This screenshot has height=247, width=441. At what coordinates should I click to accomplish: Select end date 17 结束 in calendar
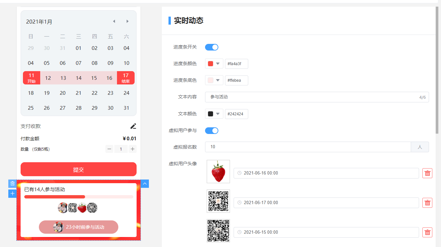pyautogui.click(x=126, y=78)
